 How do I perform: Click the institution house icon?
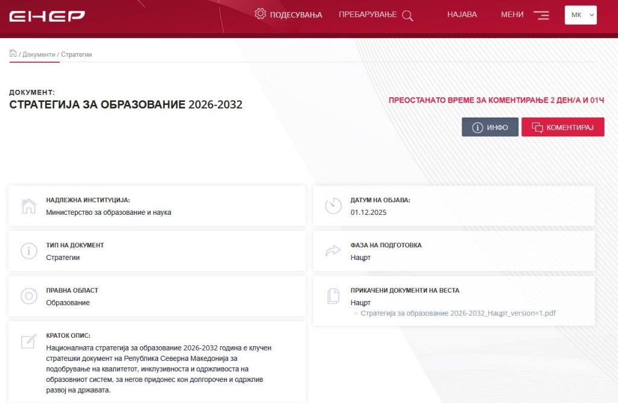coord(29,206)
